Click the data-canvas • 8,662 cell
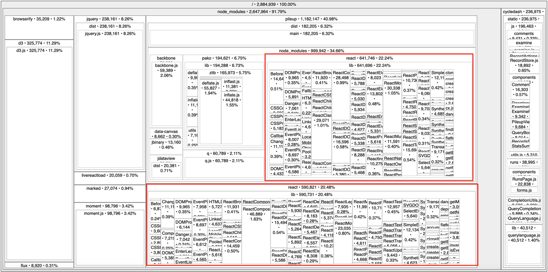 click(166, 134)
